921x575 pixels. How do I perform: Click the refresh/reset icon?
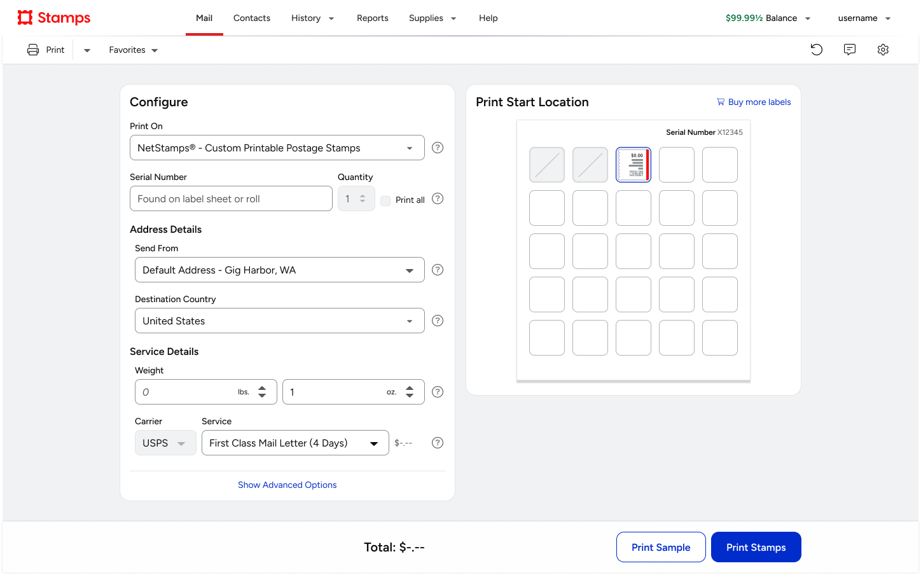click(817, 50)
